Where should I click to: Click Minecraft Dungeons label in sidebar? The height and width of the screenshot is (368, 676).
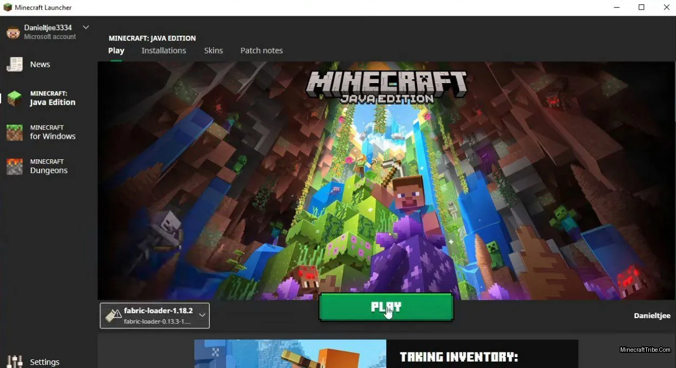49,166
